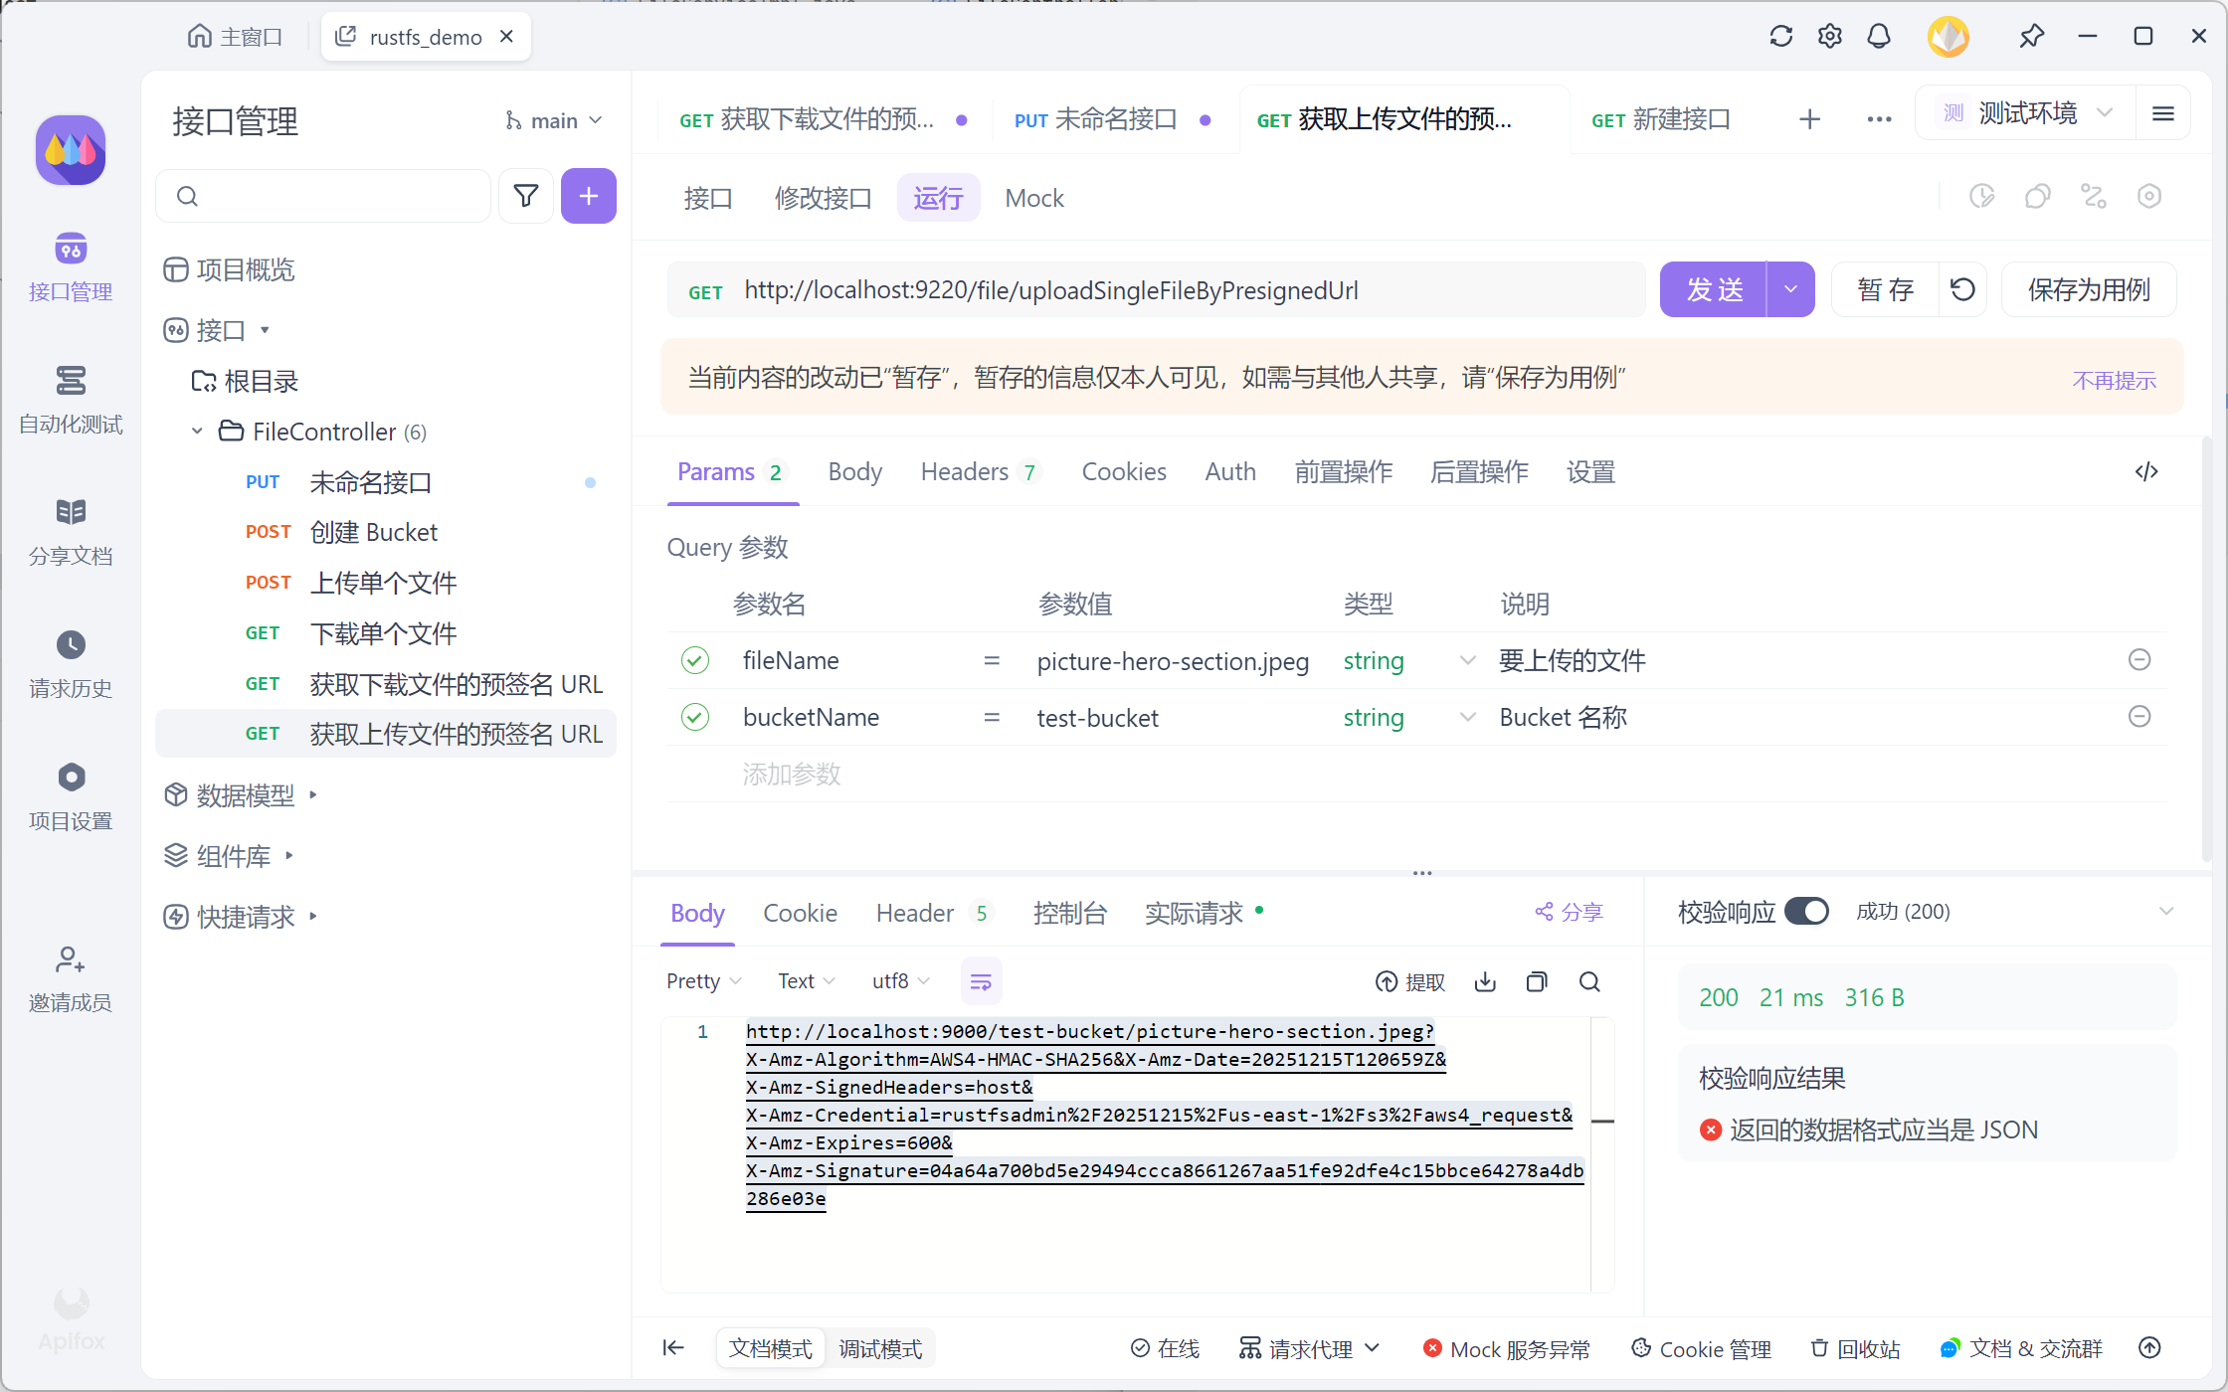Search within the response body

tap(1589, 982)
